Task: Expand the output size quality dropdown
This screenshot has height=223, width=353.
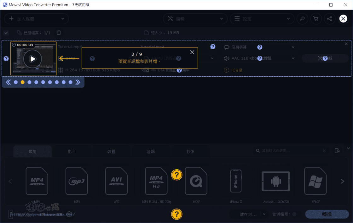Action: click(212, 58)
